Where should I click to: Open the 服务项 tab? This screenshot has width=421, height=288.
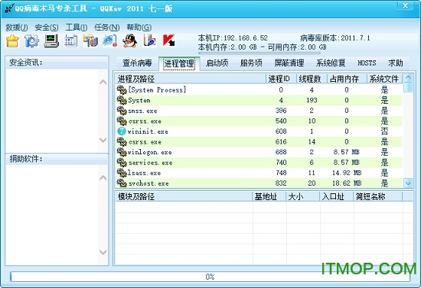pos(251,63)
